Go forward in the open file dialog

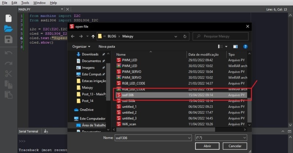coord(81,36)
